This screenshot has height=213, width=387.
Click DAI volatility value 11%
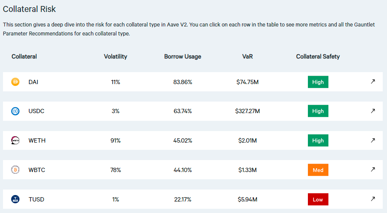[115, 82]
